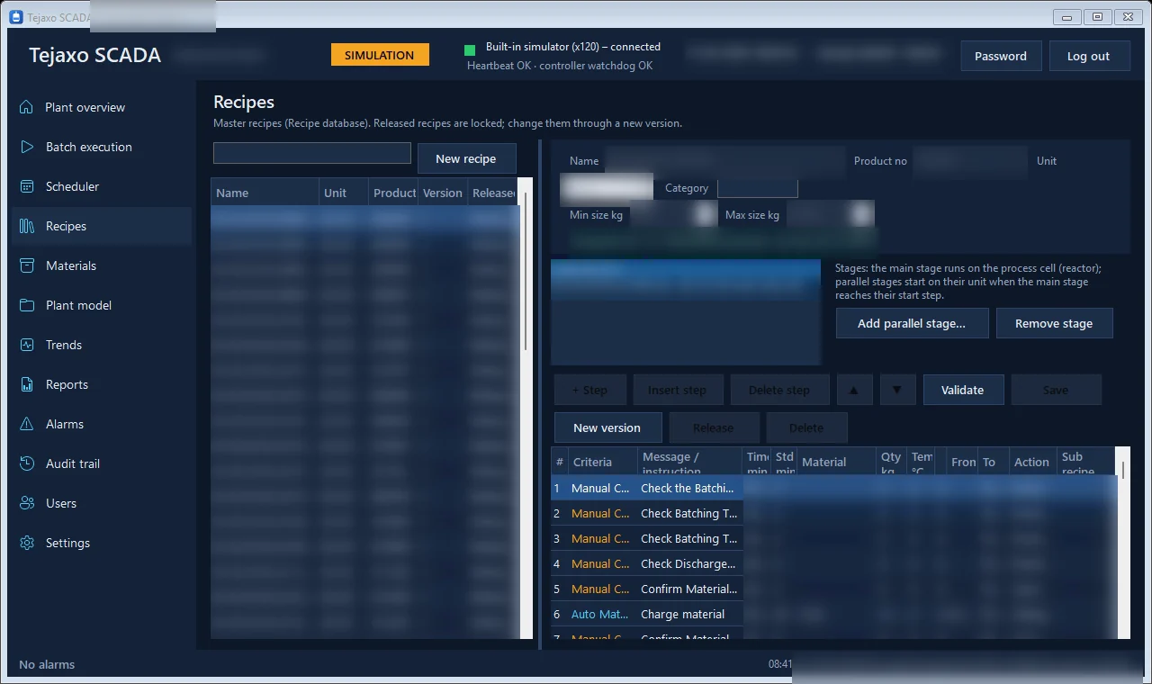
Task: Select step 6 'Charge material' cell
Action: 689,614
